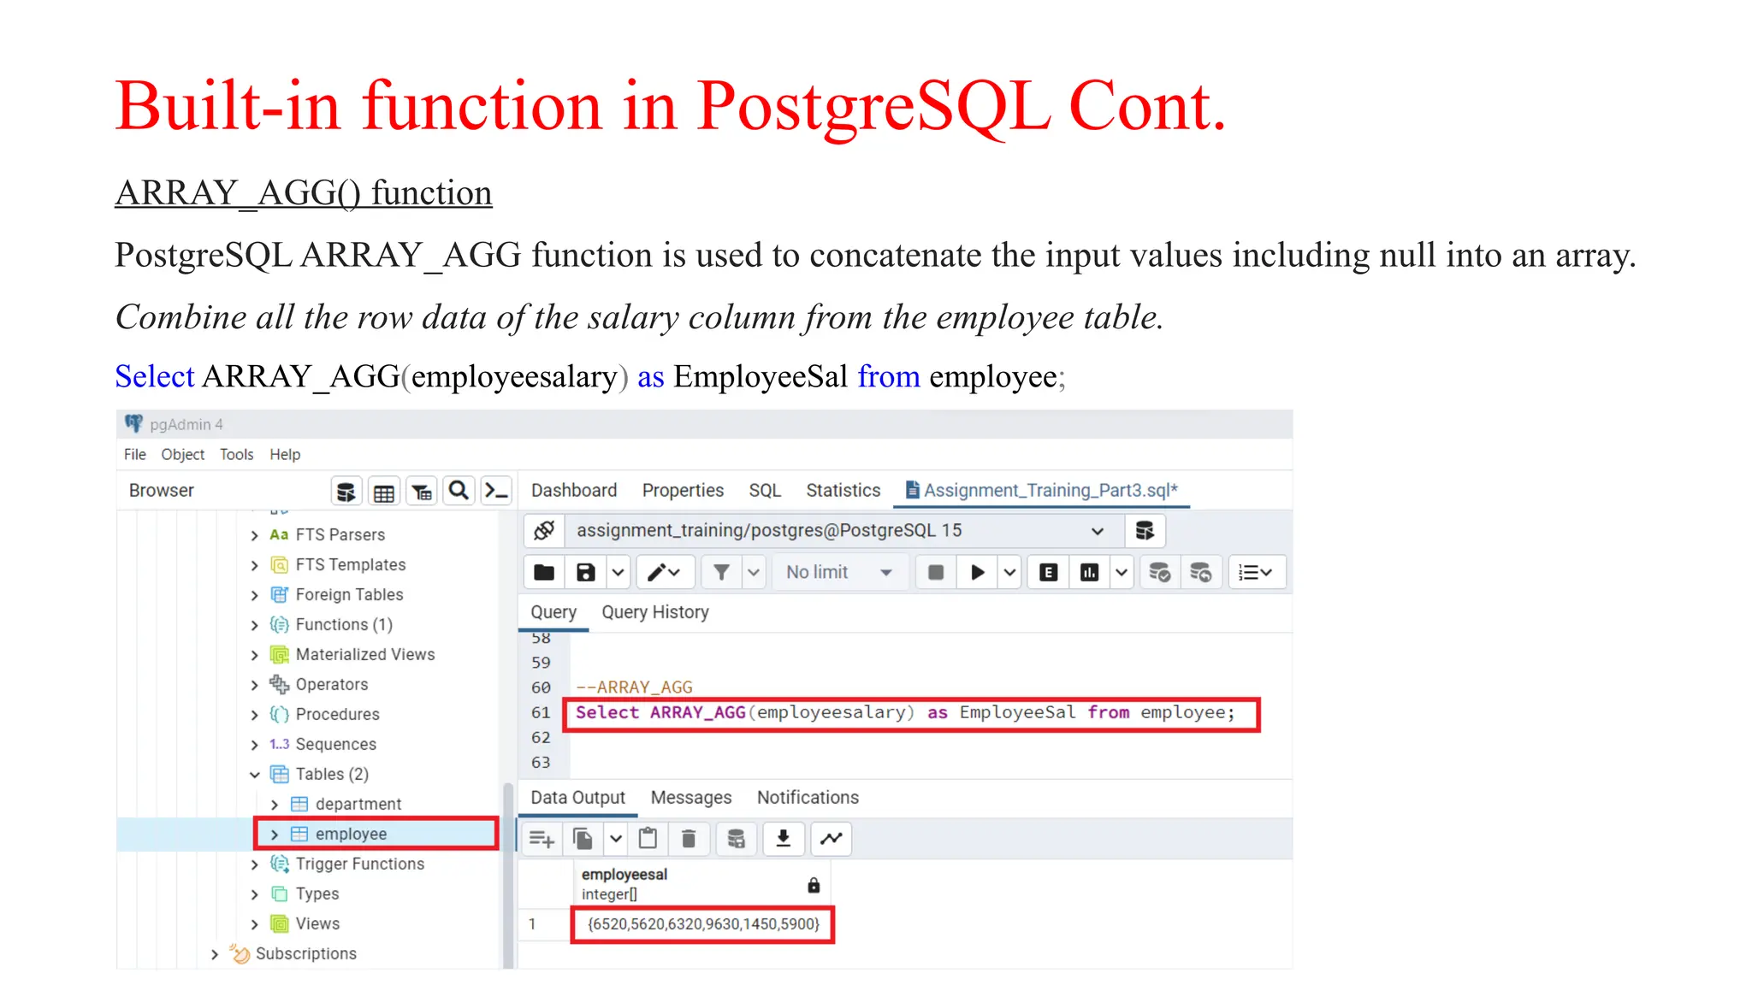1752x985 pixels.
Task: Expand the Subscriptions node
Action: pyautogui.click(x=215, y=954)
